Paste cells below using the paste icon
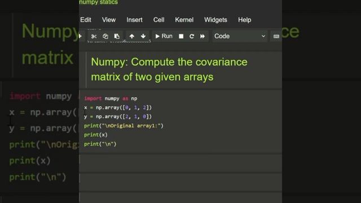The height and width of the screenshot is (203, 361). 117,36
